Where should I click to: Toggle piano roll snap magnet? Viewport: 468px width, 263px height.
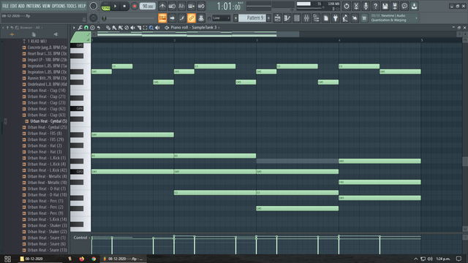pyautogui.click(x=86, y=28)
